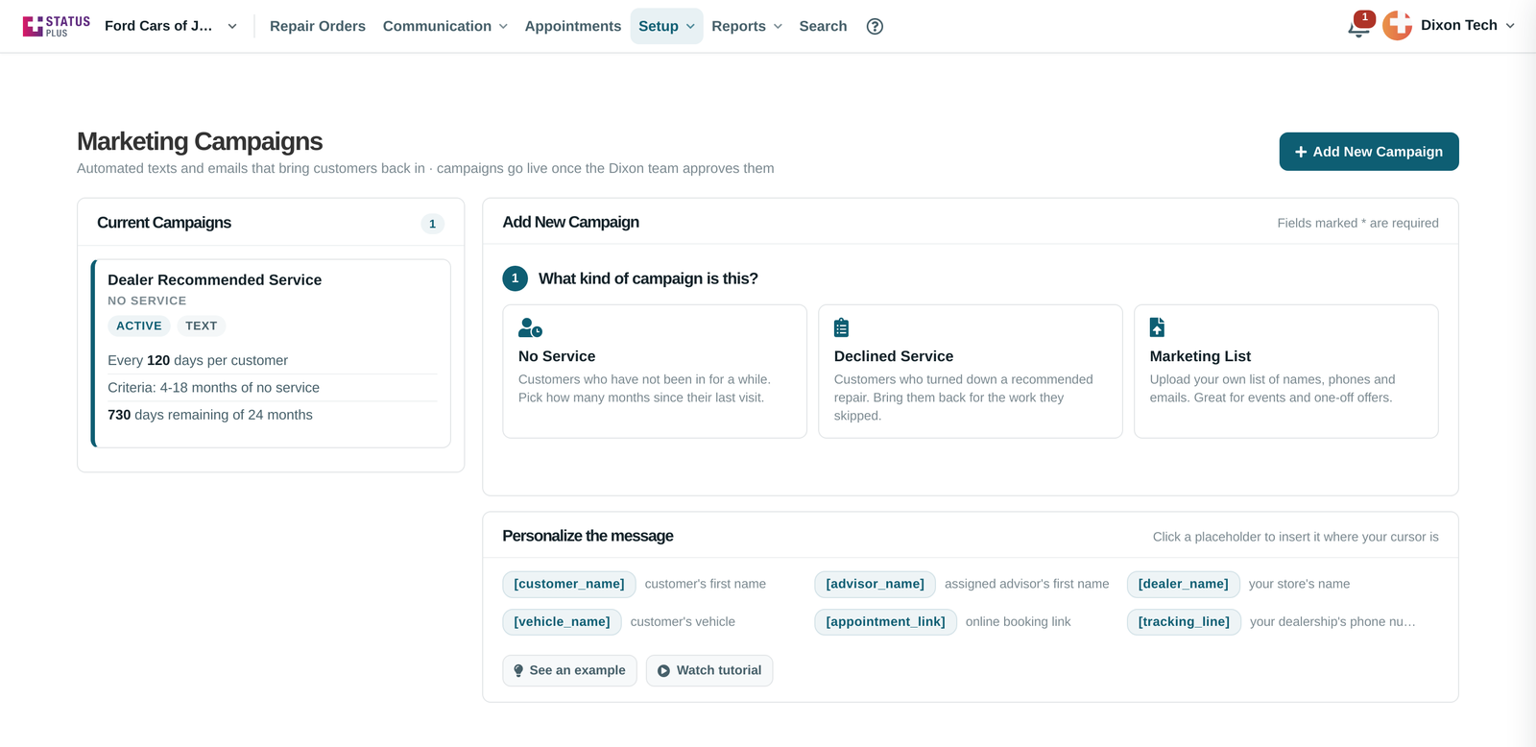Choose the Marketing List campaign type
The image size is (1536, 747).
click(1286, 372)
